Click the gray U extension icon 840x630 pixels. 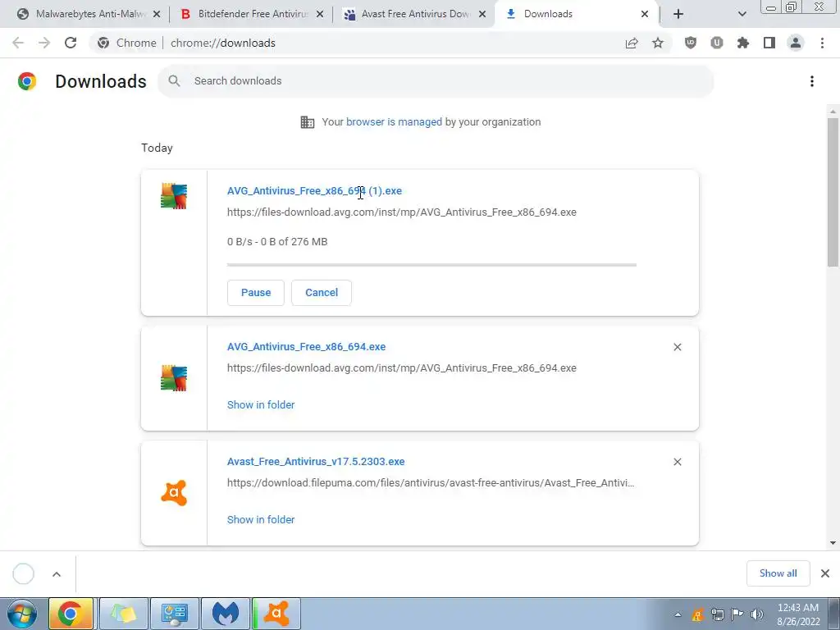tap(717, 43)
